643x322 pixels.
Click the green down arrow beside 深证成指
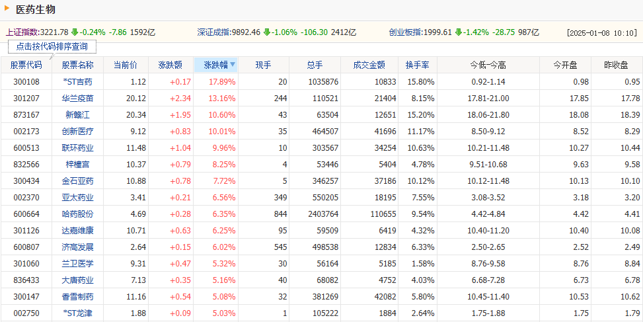pyautogui.click(x=267, y=32)
